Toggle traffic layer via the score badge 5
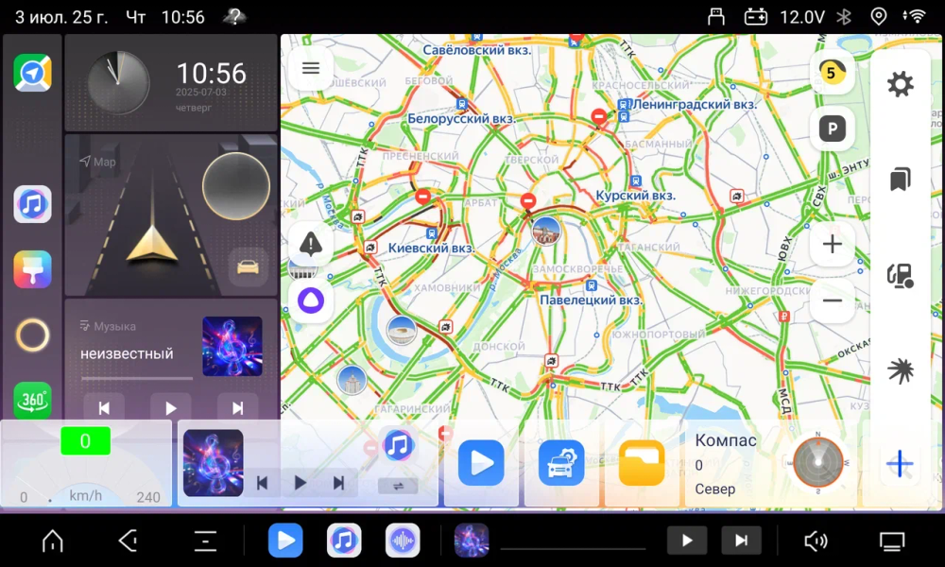This screenshot has height=567, width=945. click(832, 71)
